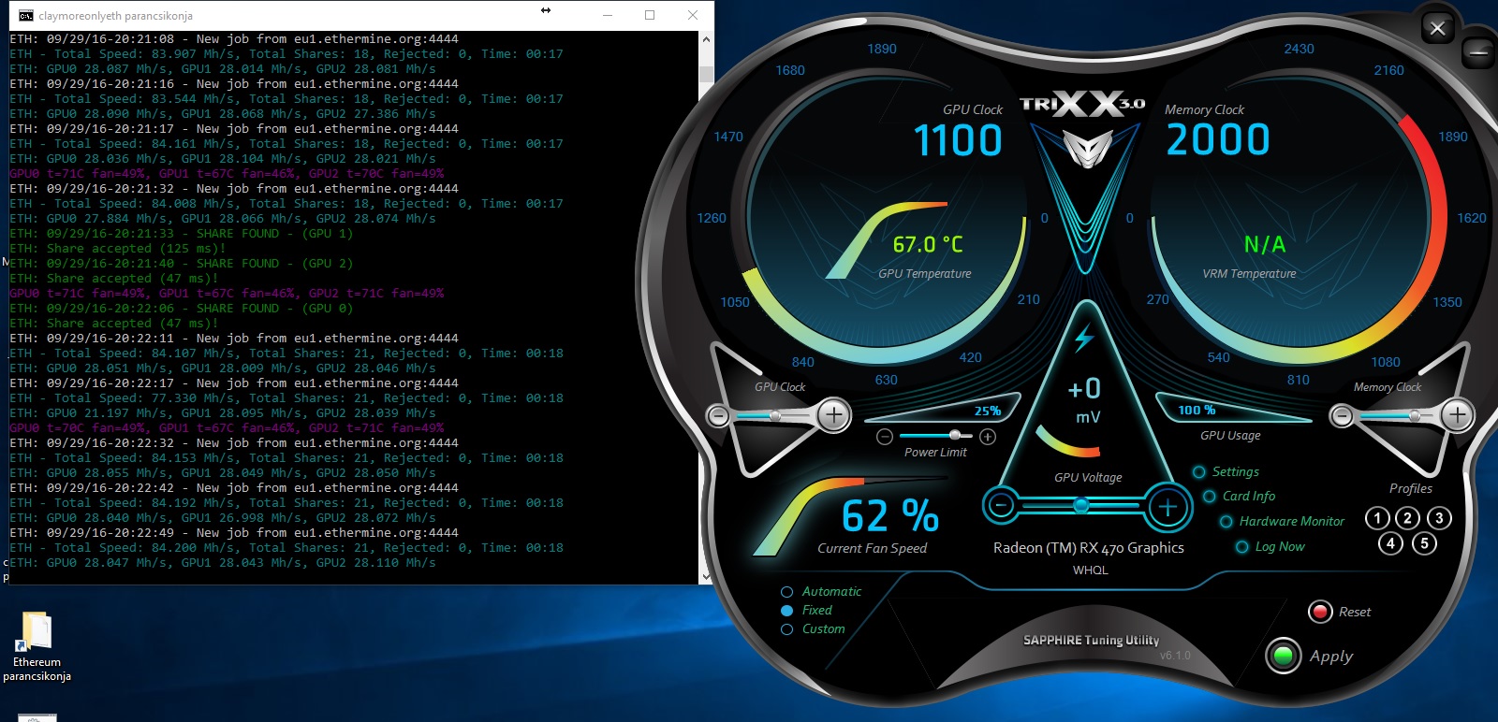The width and height of the screenshot is (1498, 722).
Task: Raise Power Limit with small plus icon
Action: click(x=988, y=437)
